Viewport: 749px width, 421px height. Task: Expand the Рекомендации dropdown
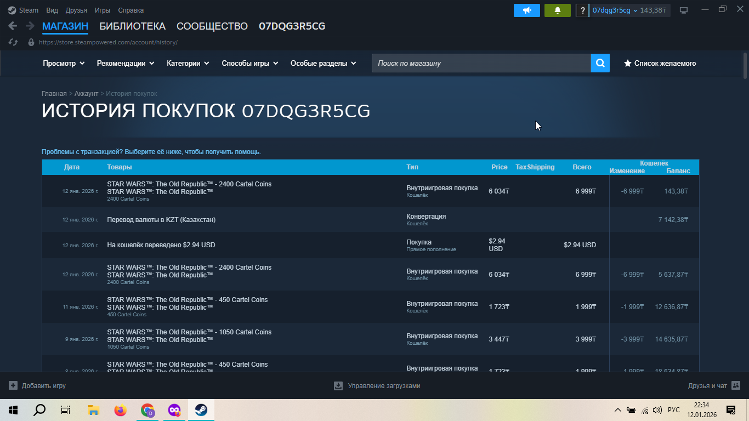click(x=126, y=63)
